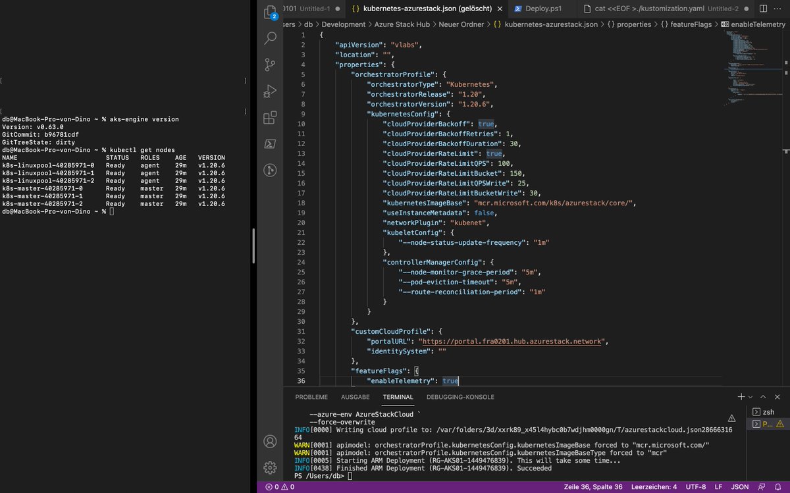
Task: Click 'Neuer Ordner' breadcrumb segment
Action: pos(461,24)
